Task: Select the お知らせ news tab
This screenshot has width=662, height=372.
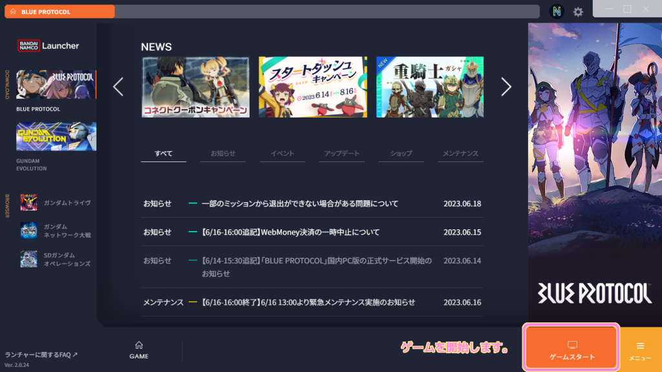Action: 223,154
